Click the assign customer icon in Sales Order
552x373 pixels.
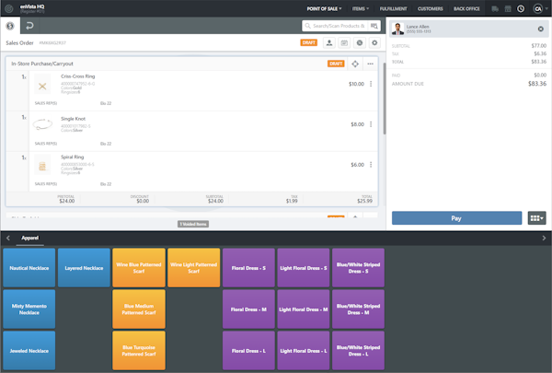pos(329,42)
